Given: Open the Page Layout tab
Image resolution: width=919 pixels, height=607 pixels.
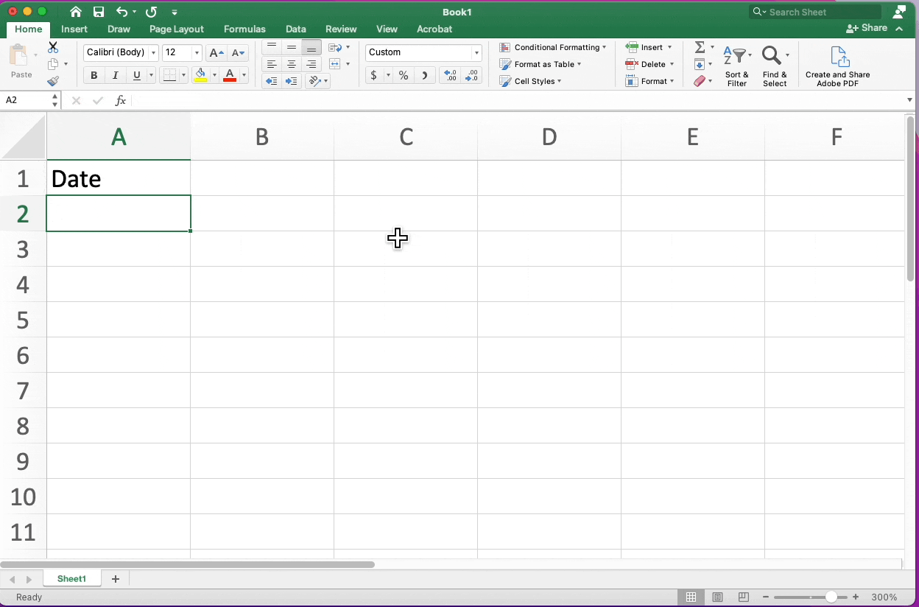Looking at the screenshot, I should (x=176, y=29).
